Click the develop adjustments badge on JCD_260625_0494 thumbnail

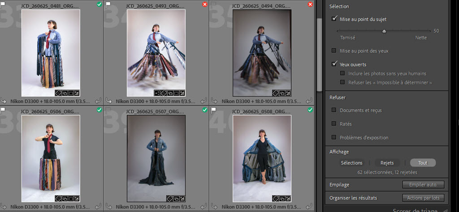click(x=288, y=93)
